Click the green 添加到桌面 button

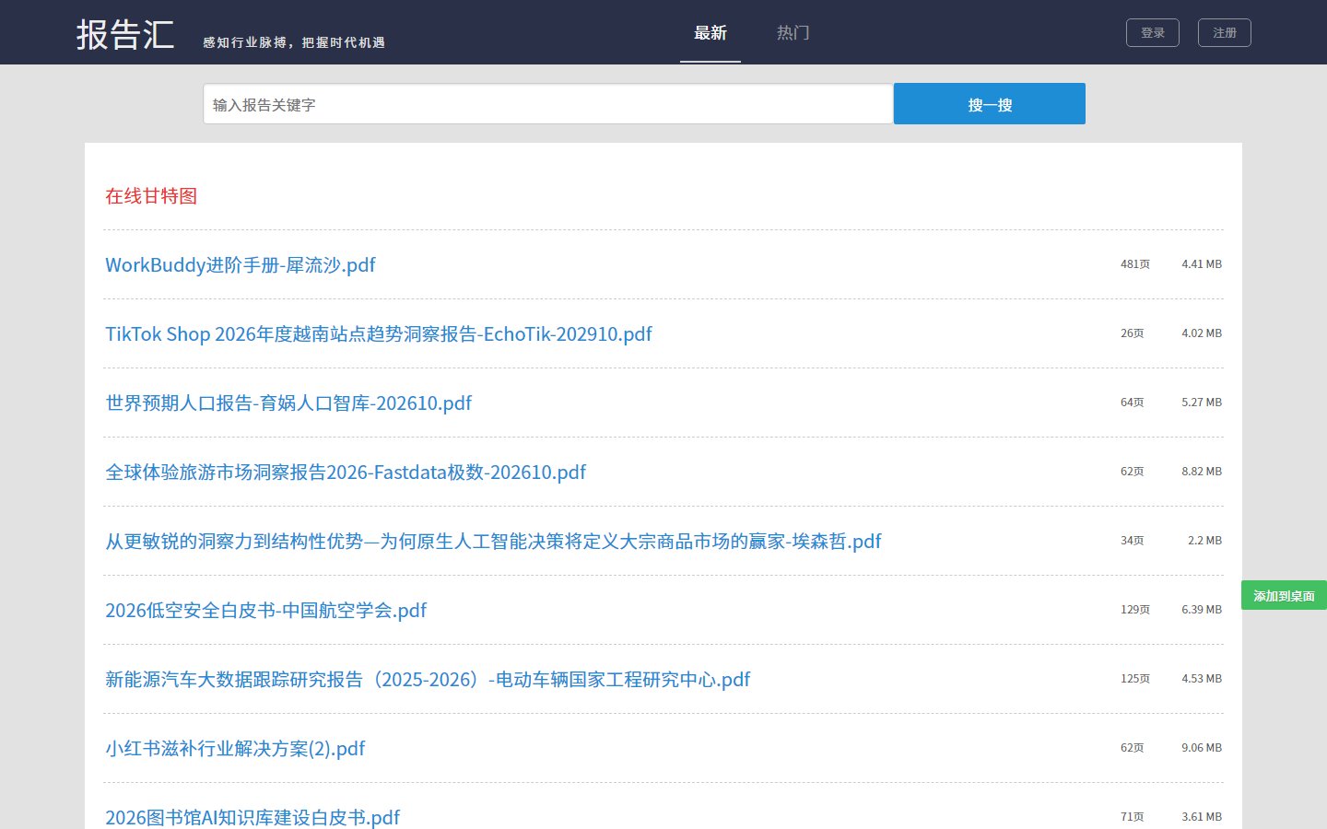tap(1284, 596)
